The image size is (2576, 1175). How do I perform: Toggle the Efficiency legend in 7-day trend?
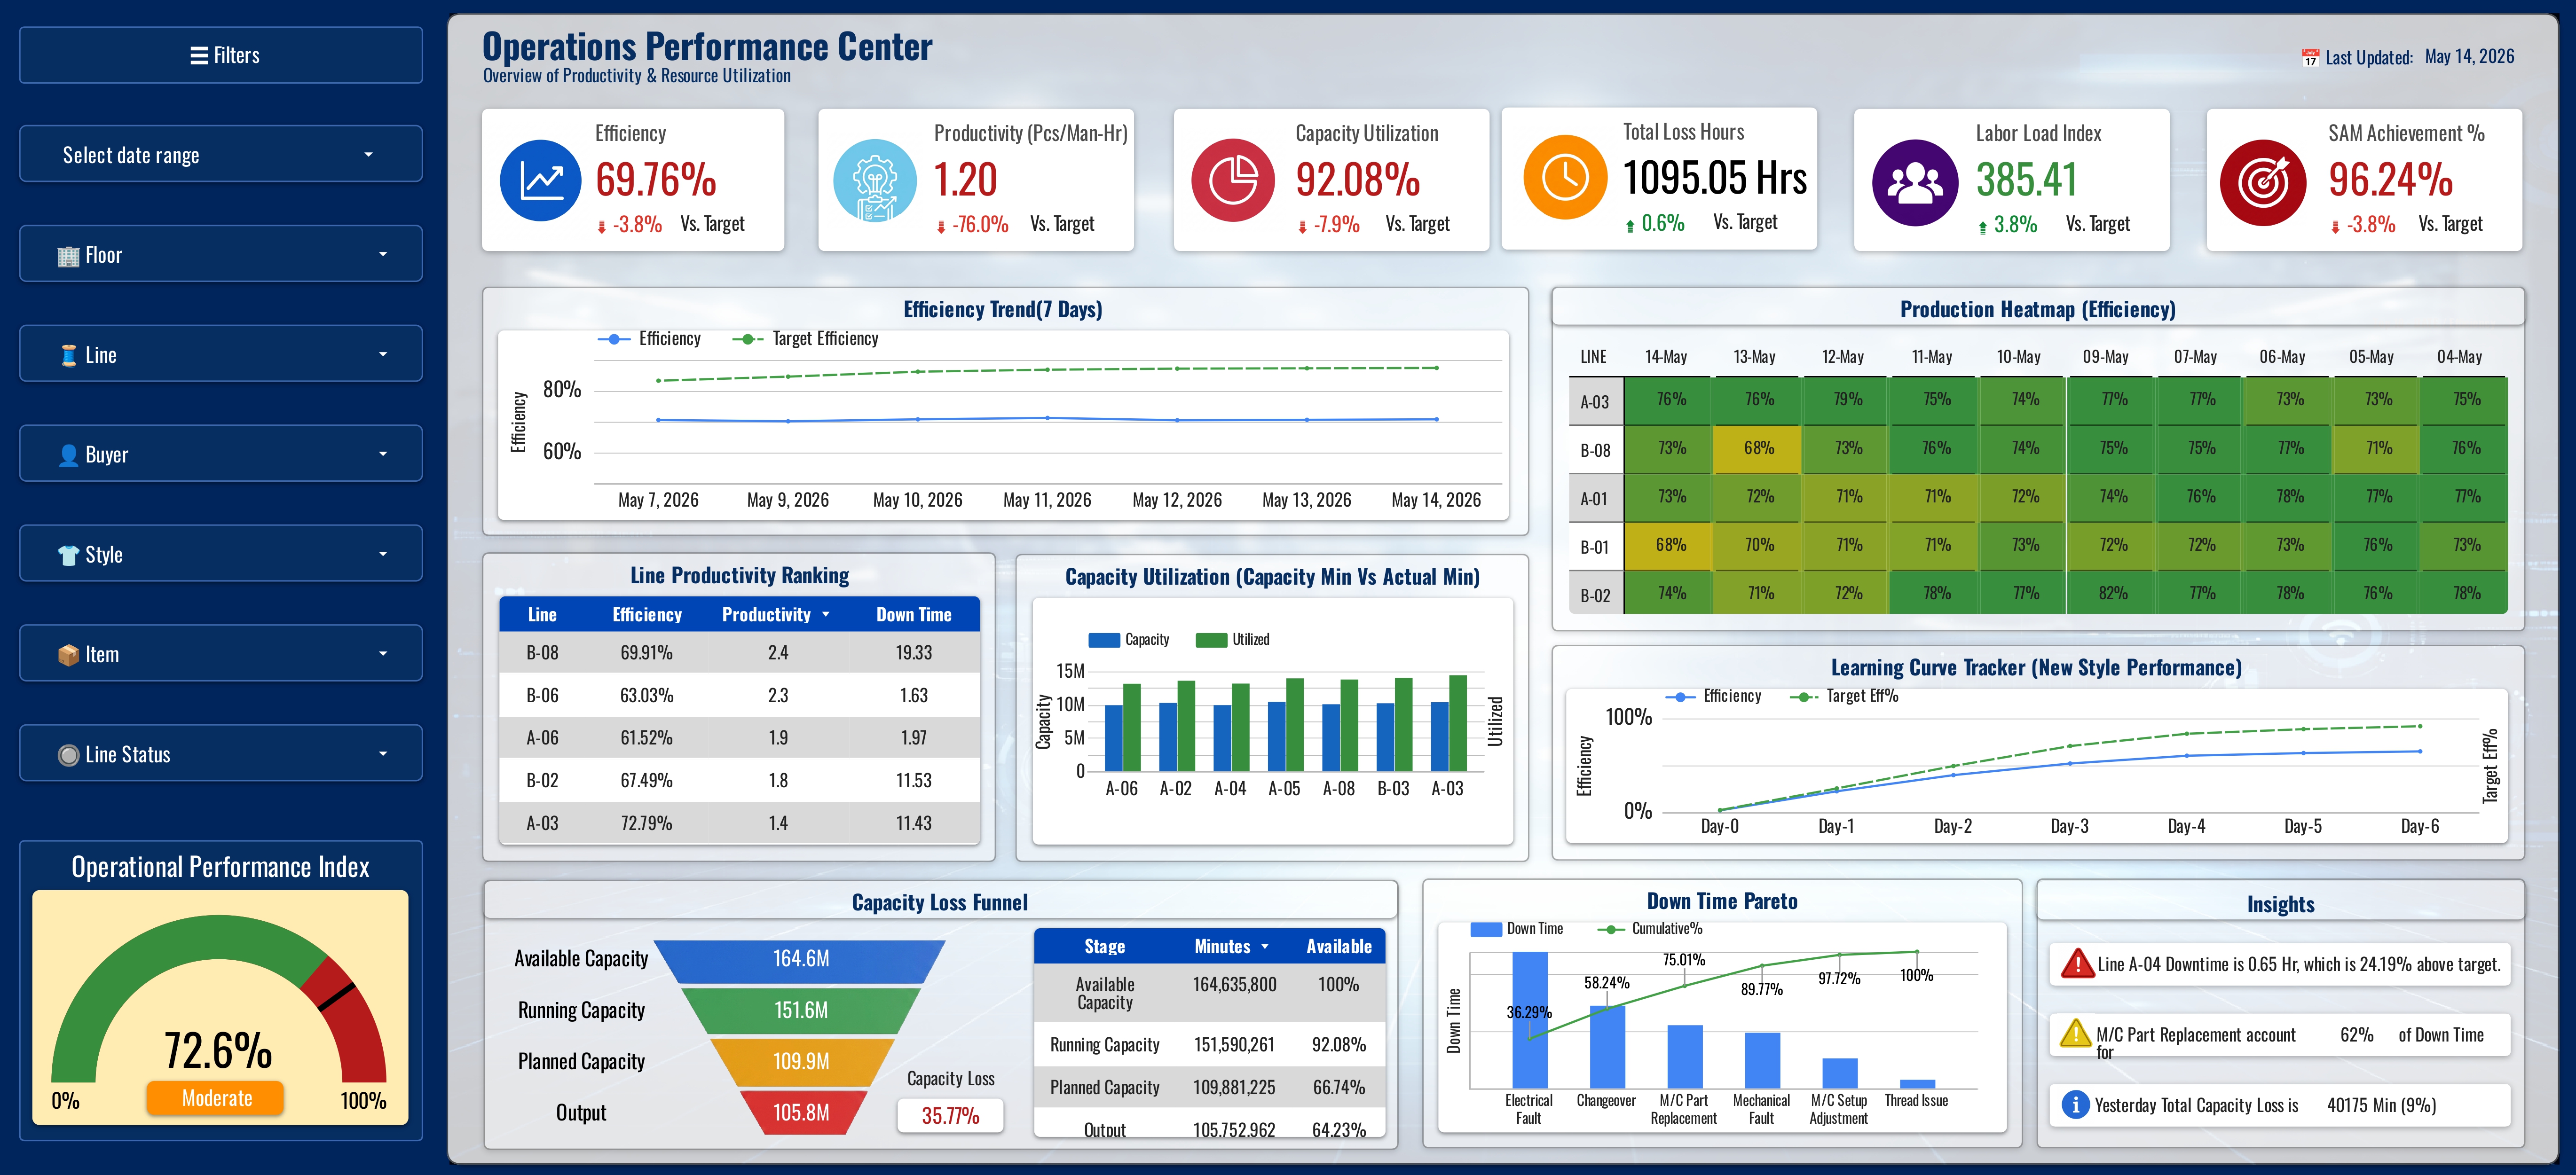coord(649,339)
